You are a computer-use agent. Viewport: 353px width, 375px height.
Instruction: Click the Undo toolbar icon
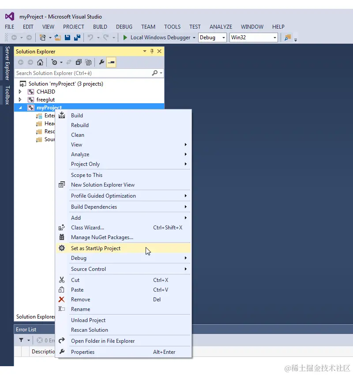coord(90,37)
